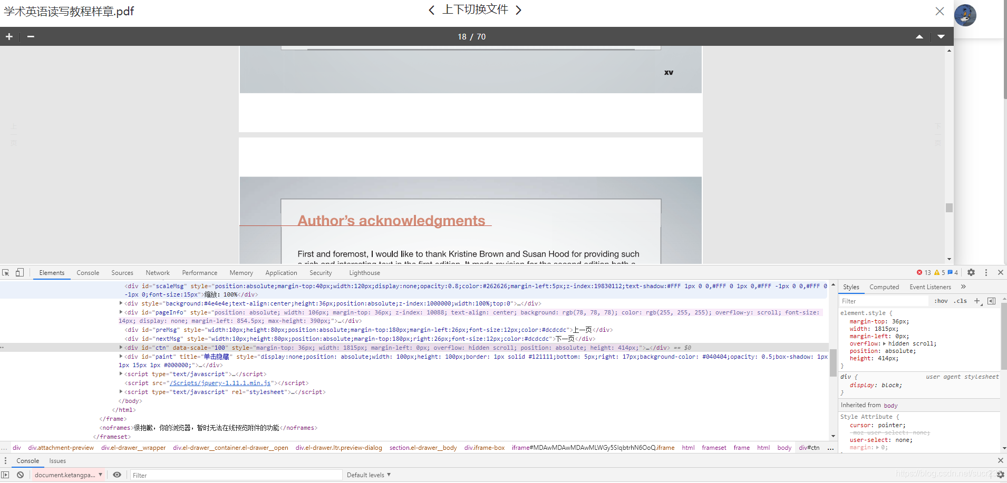This screenshot has width=1007, height=483.
Task: Focus the console Filter field
Action: point(236,475)
